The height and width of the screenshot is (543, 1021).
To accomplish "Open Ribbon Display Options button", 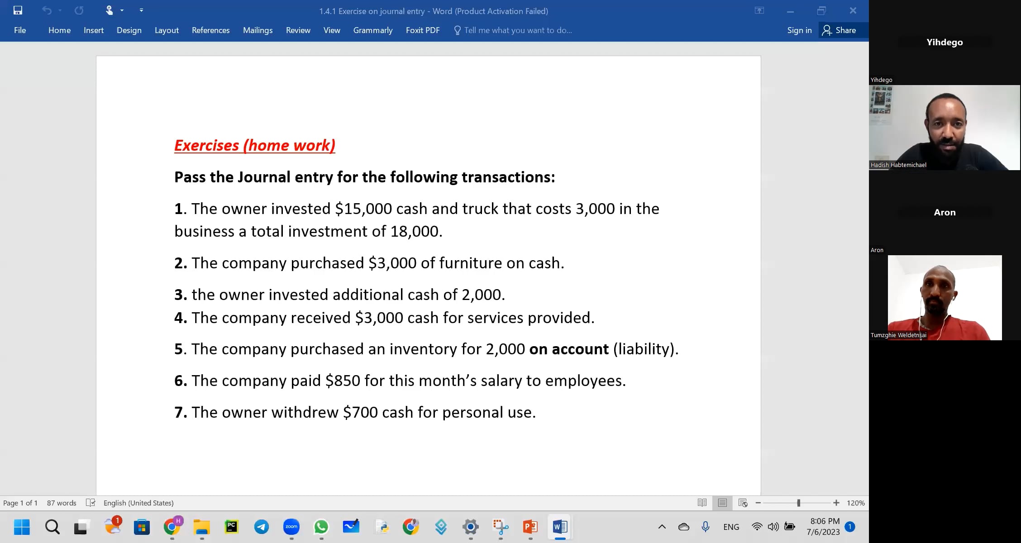I will point(759,10).
